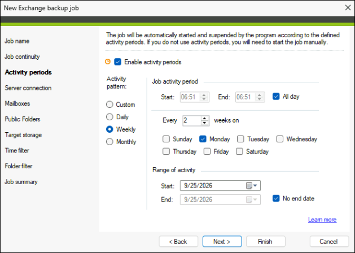Check the Saturday checkbox
Screen dimensions: 355x253
(x=239, y=151)
